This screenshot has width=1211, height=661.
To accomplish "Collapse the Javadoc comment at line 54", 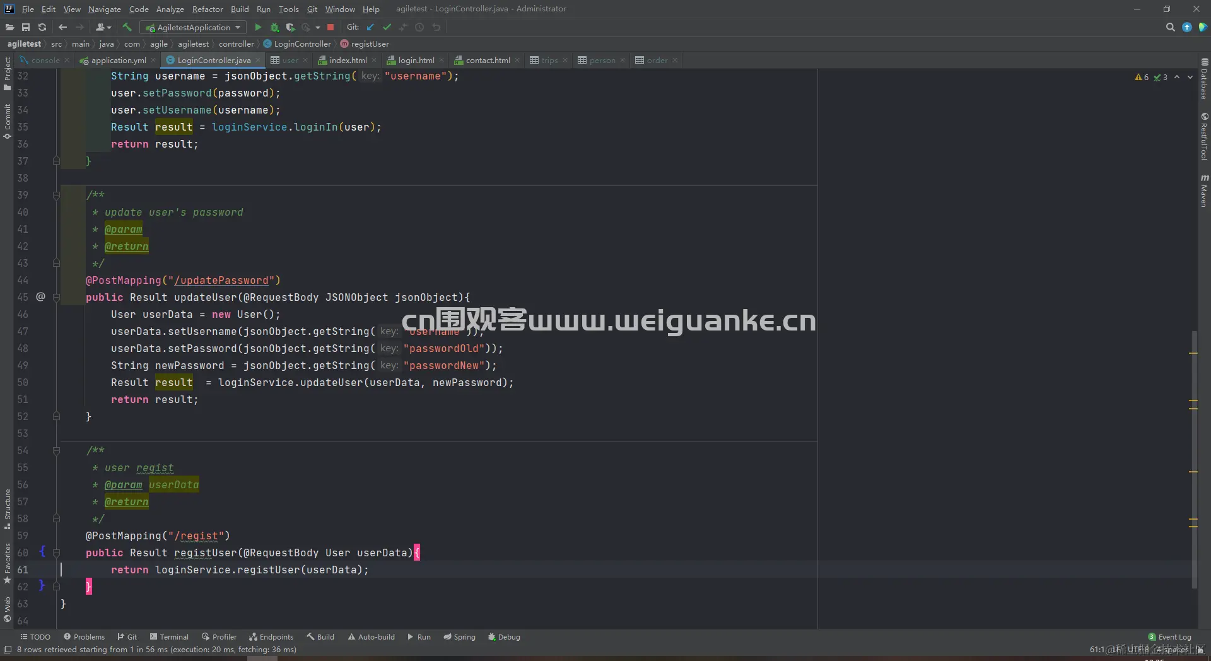I will [x=56, y=450].
